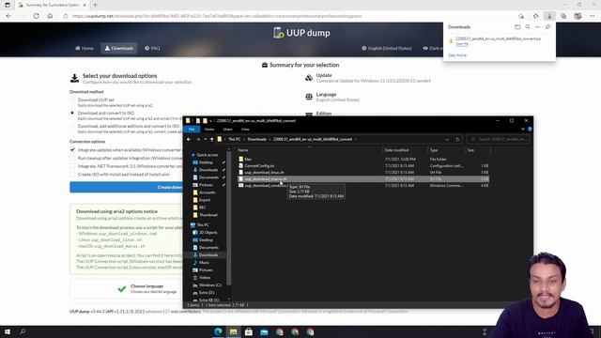The image size is (601, 338).
Task: Click the Edge Downloads toolbar icon
Action: [549, 16]
